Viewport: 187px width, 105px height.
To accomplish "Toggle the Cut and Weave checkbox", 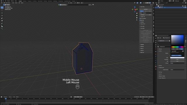I will [x=140, y=18].
